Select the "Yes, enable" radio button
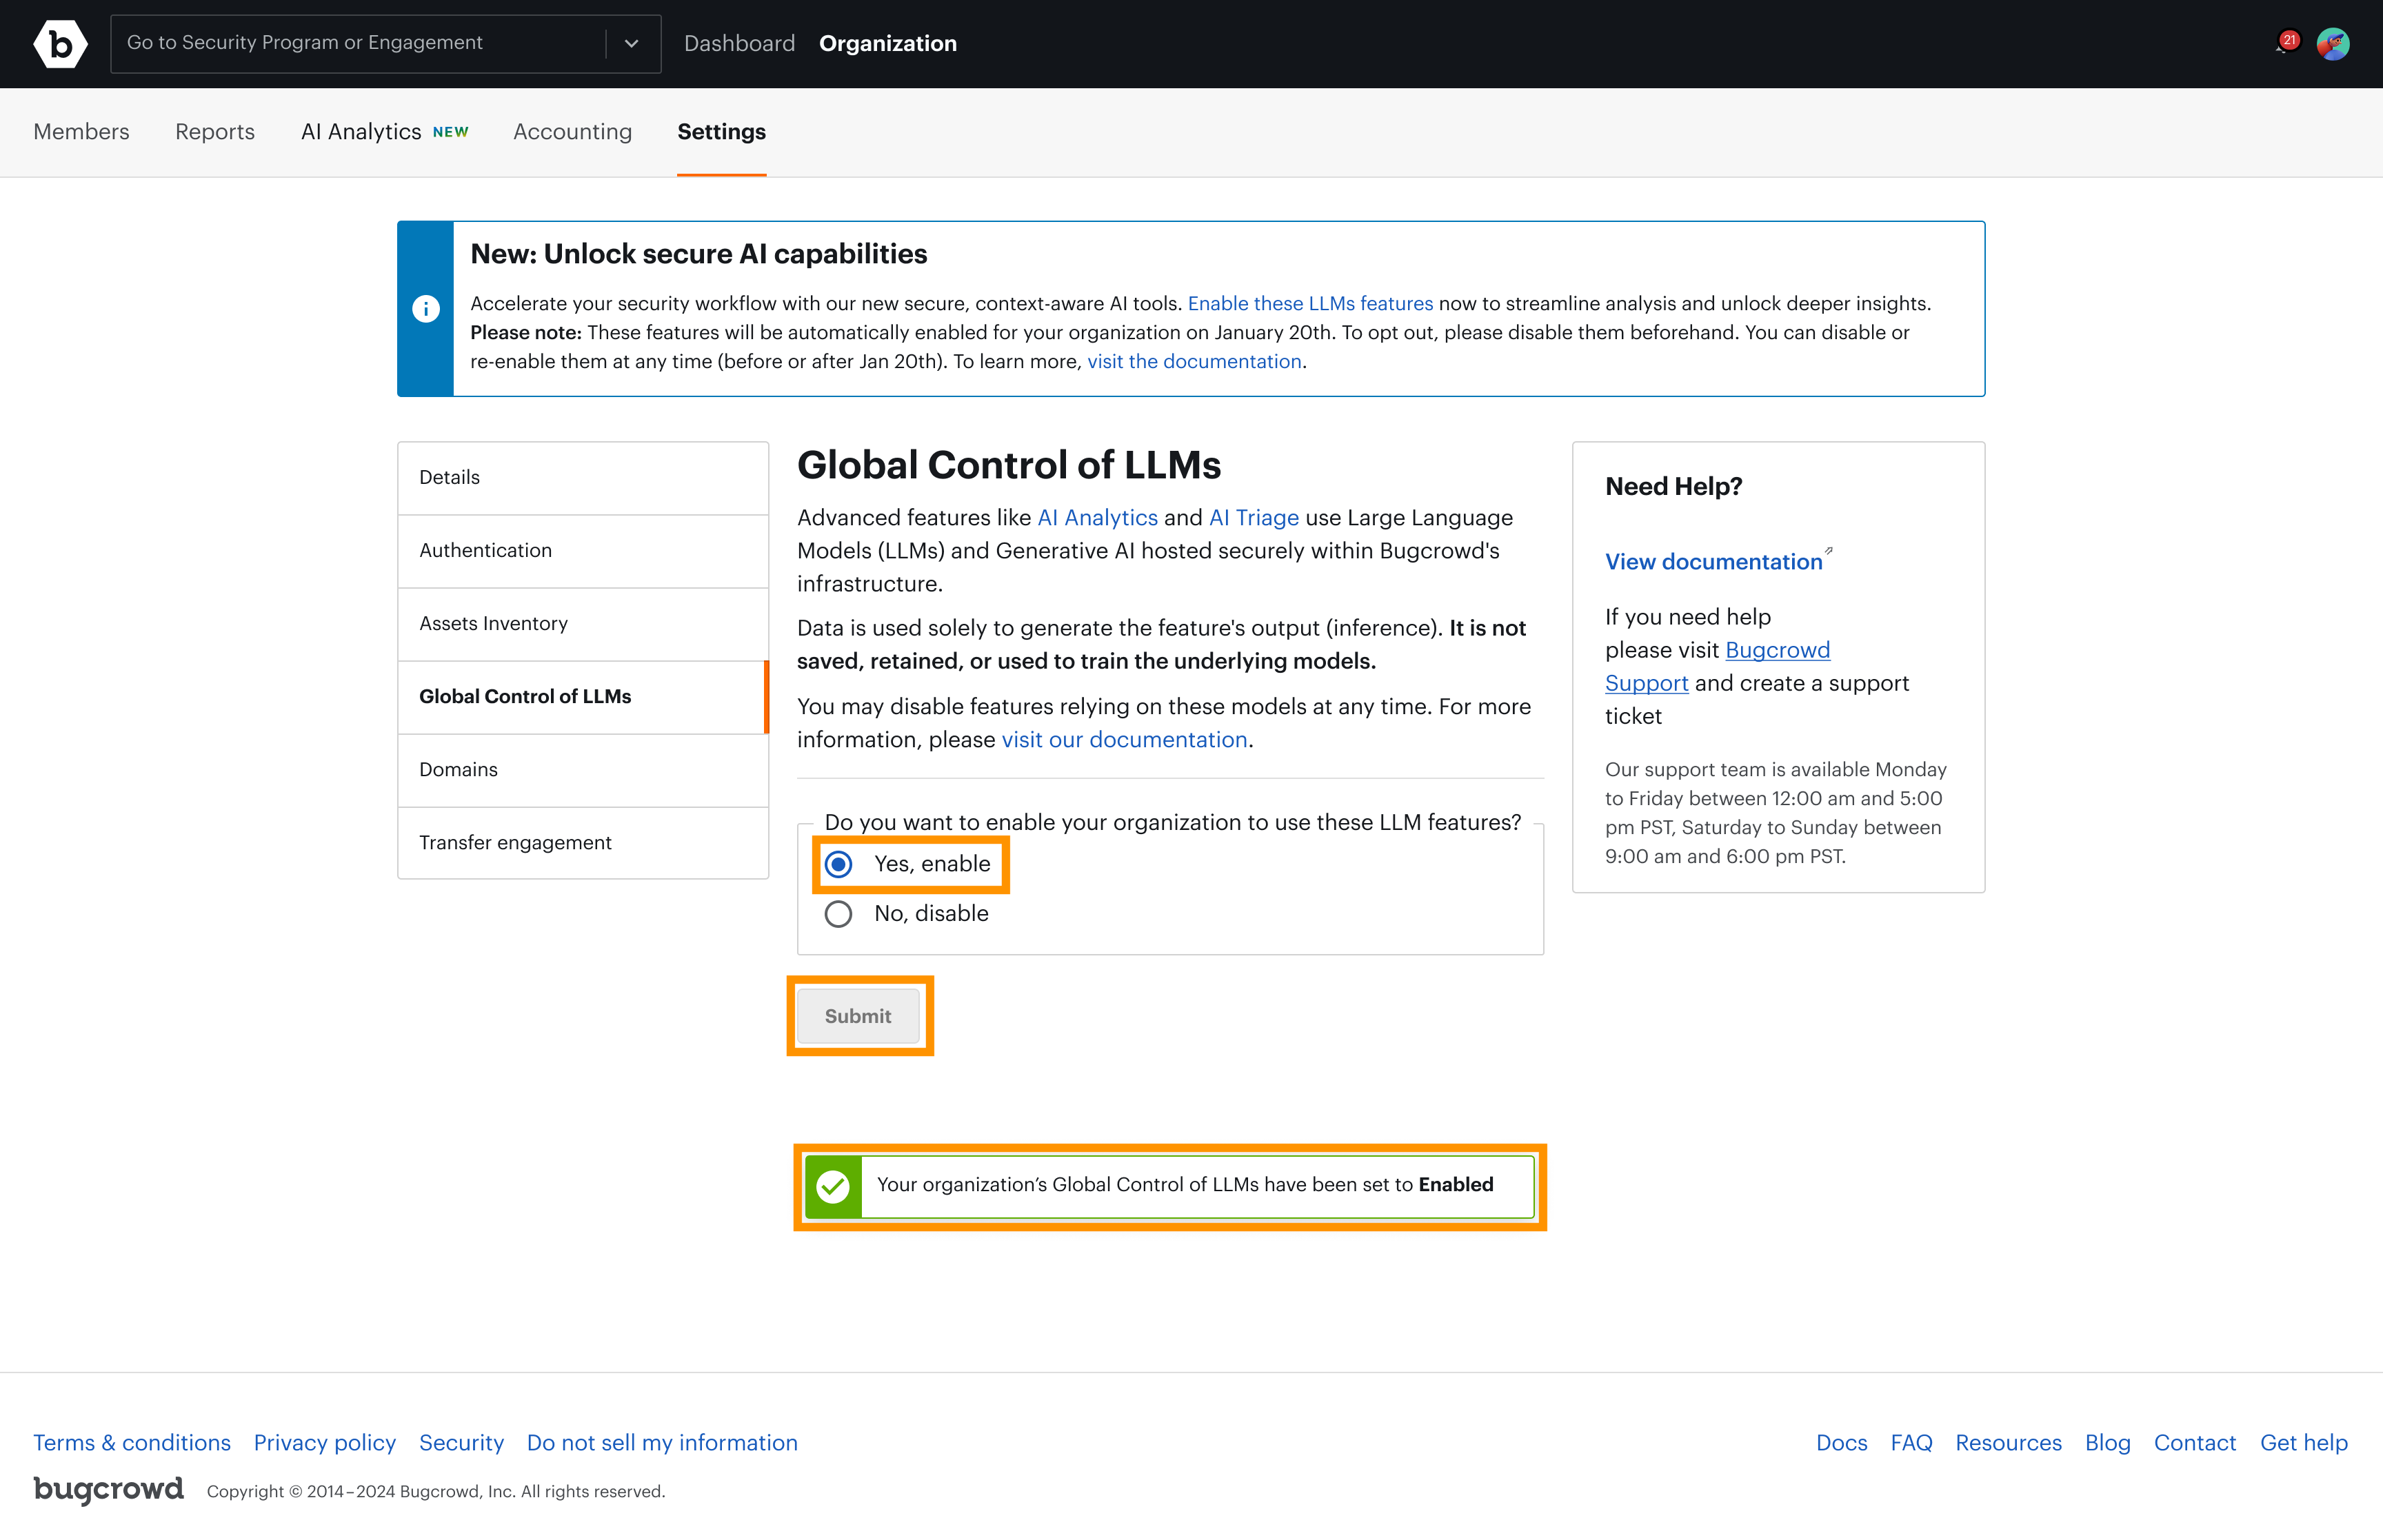Viewport: 2383px width, 1540px height. 838,864
